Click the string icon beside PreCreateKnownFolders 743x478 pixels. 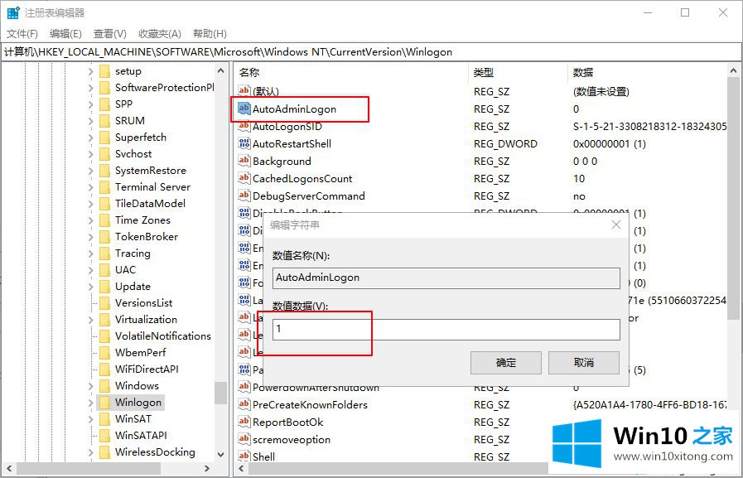244,404
